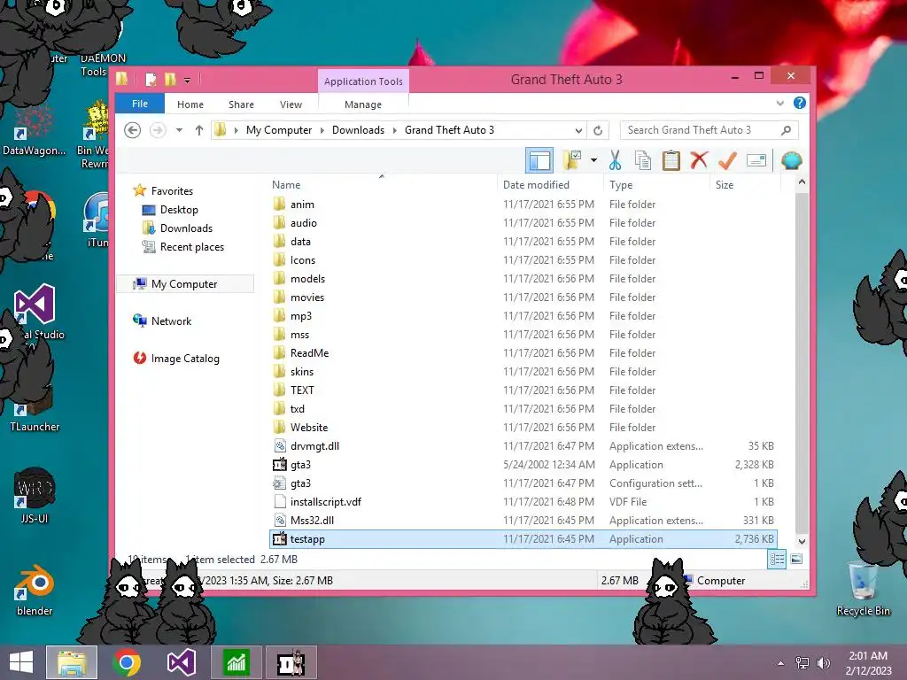Delete the file with red X icon

pos(699,160)
